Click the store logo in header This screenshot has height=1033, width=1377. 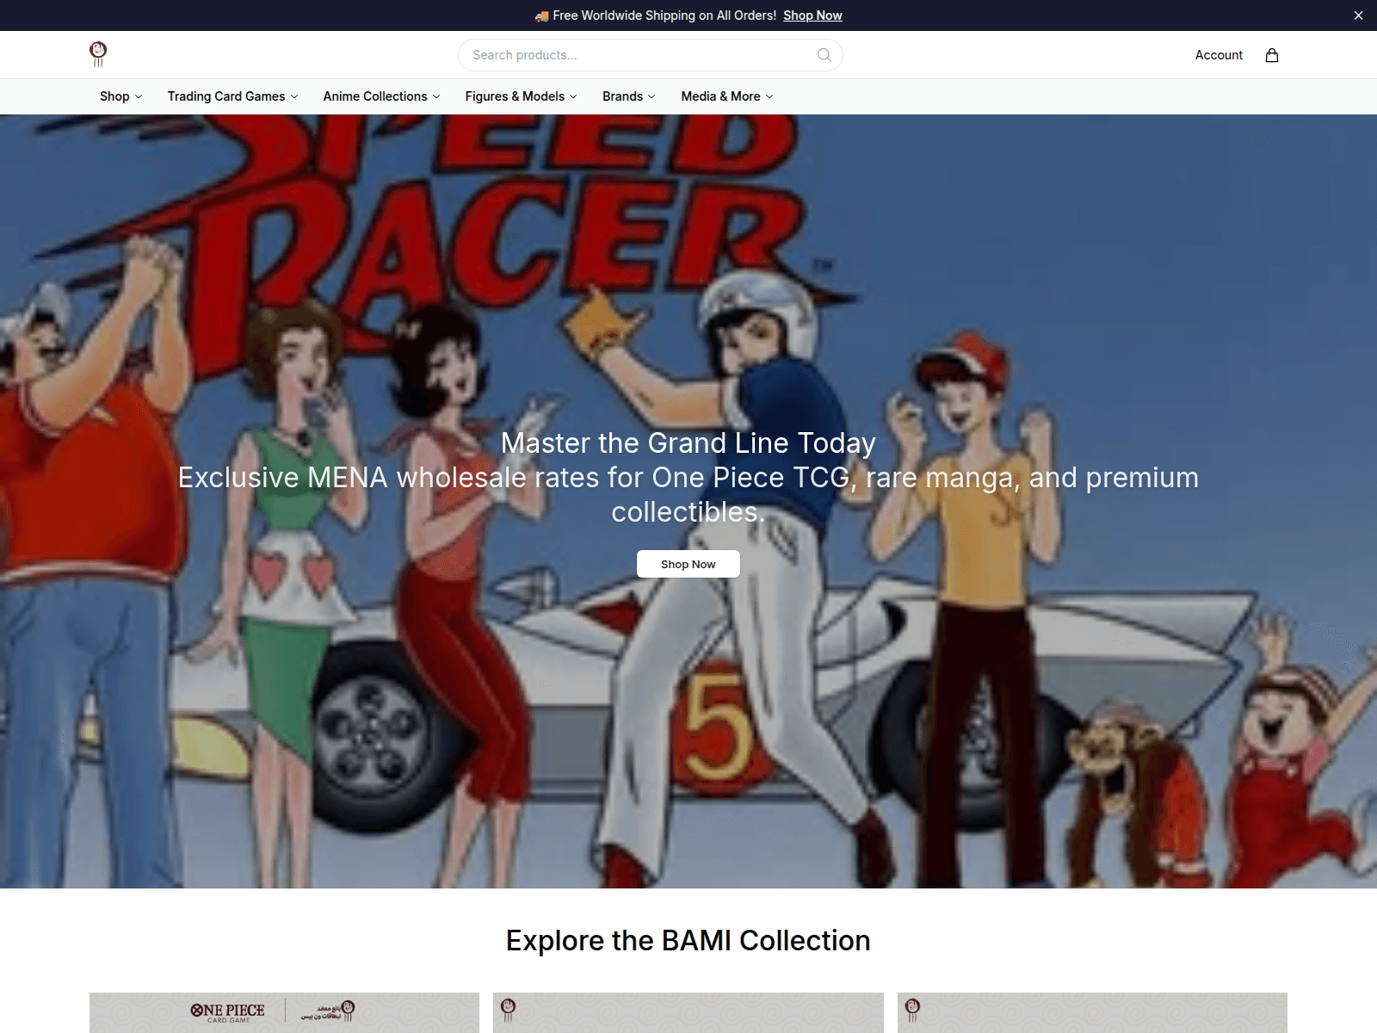(x=98, y=54)
